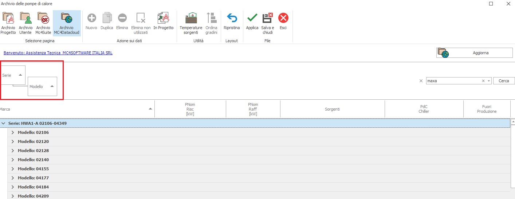Collapse the Serie HWA1-A 02106-04349 group
The width and height of the screenshot is (515, 199).
tap(4, 123)
